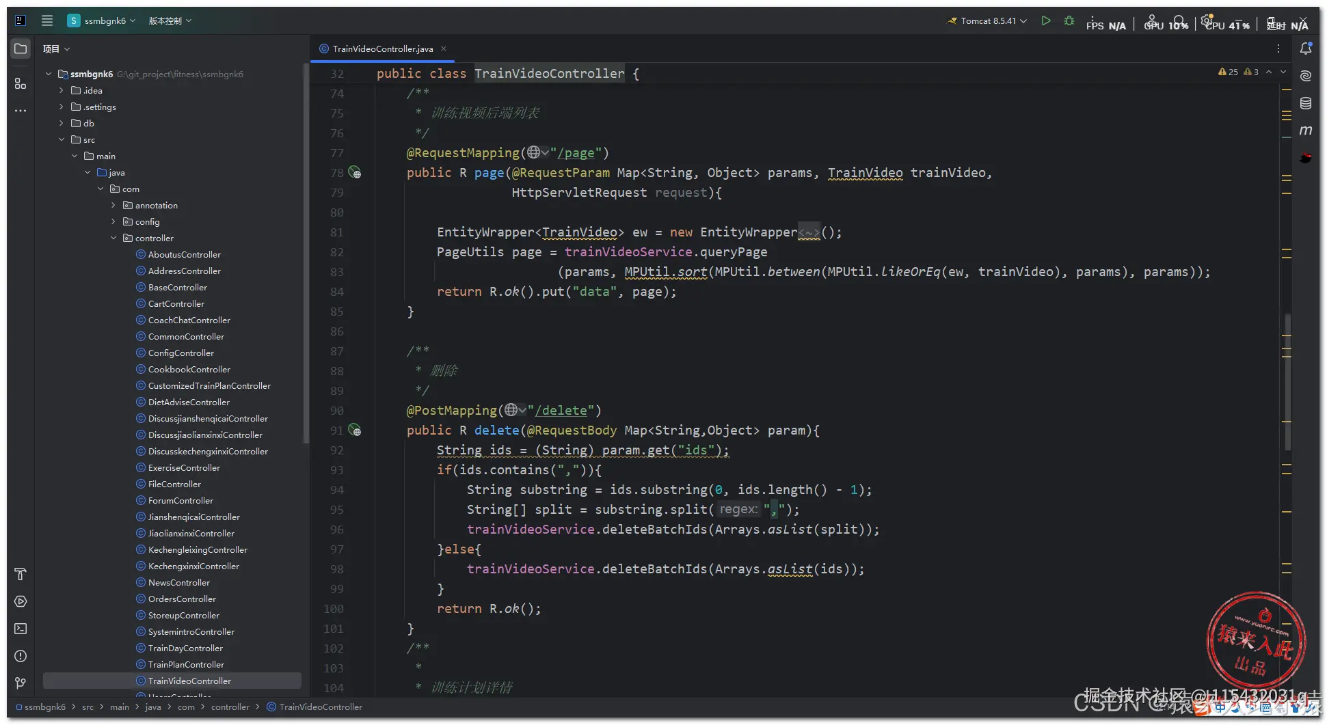
Task: Open ssmbgnk6 project dropdown
Action: (101, 20)
